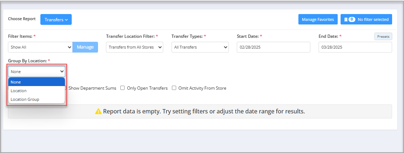Click the yellow warning triangle icon

(98, 111)
